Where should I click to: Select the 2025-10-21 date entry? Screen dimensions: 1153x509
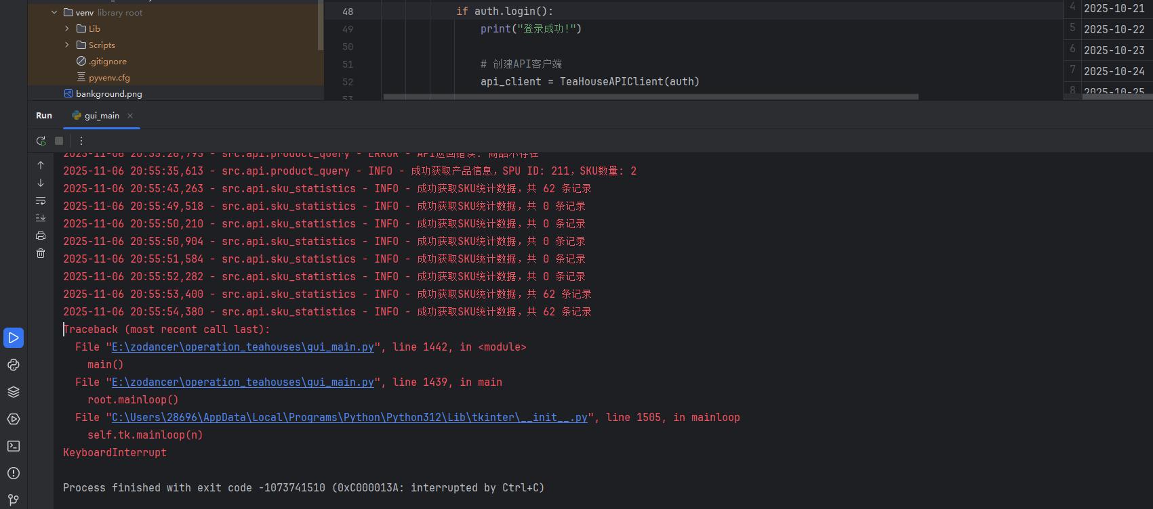[1114, 9]
